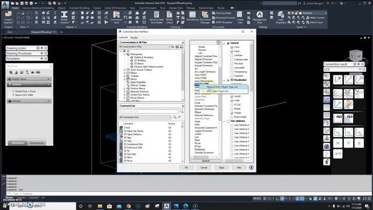Screen dimensions: 373x210
Task: Click the X axis UCS tool
Action: [x=337, y=143]
